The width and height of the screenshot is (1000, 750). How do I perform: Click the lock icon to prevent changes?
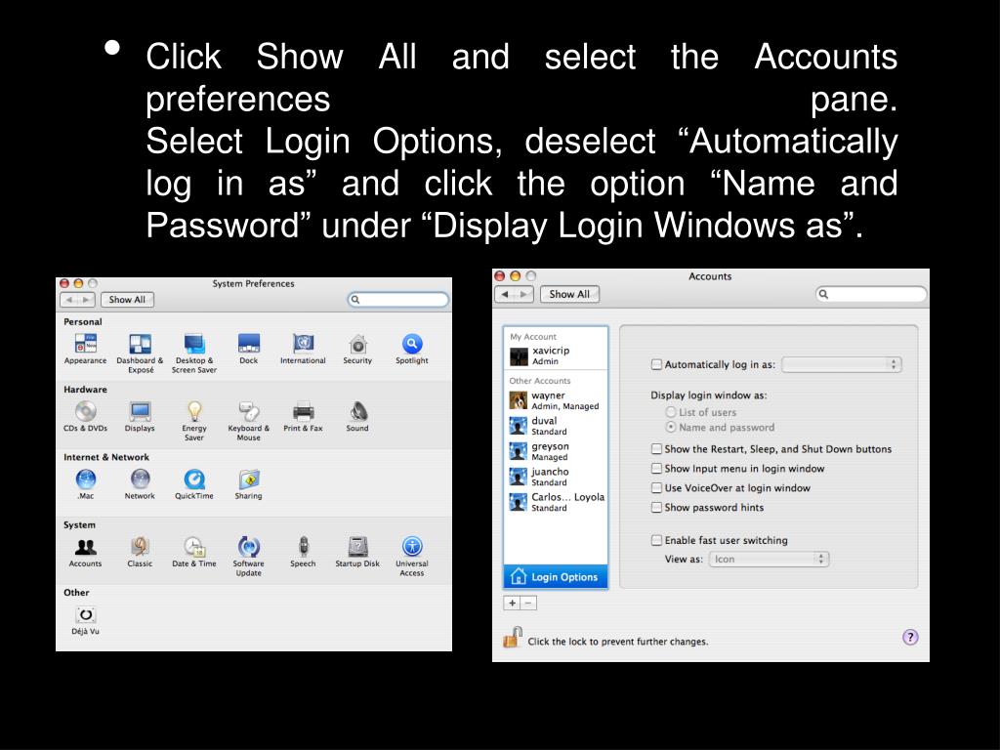512,637
